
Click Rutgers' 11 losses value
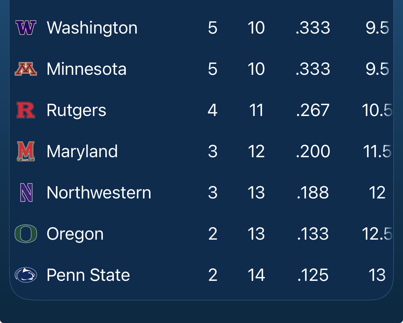point(256,110)
